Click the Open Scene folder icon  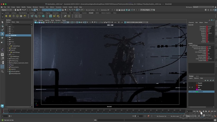18,10
